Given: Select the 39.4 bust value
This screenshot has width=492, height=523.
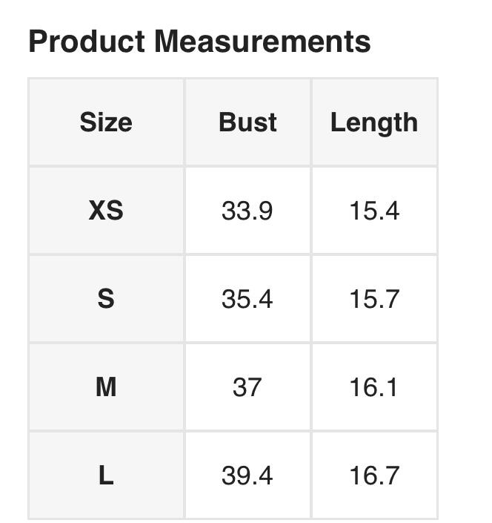Looking at the screenshot, I should click(x=247, y=476).
